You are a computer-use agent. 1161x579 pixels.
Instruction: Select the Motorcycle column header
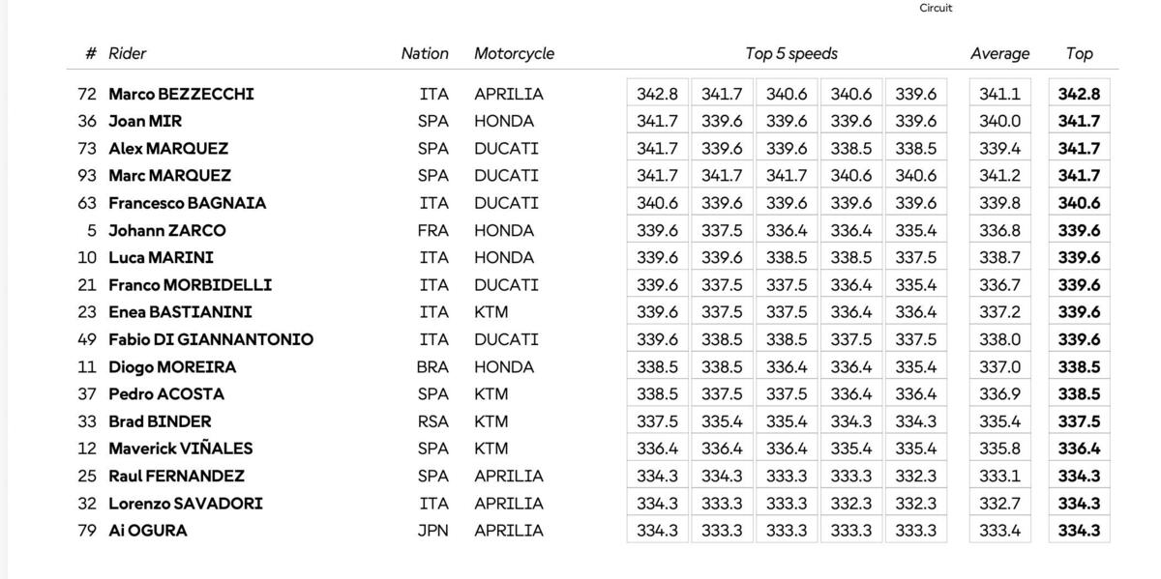[514, 54]
